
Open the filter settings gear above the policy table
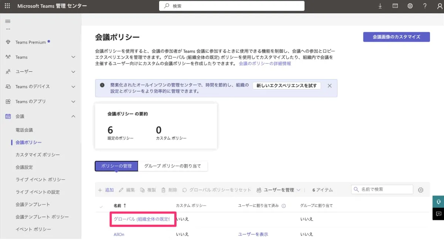tap(421, 189)
